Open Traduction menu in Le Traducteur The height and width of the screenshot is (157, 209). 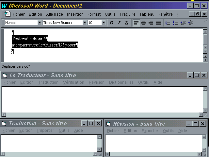click(48, 82)
